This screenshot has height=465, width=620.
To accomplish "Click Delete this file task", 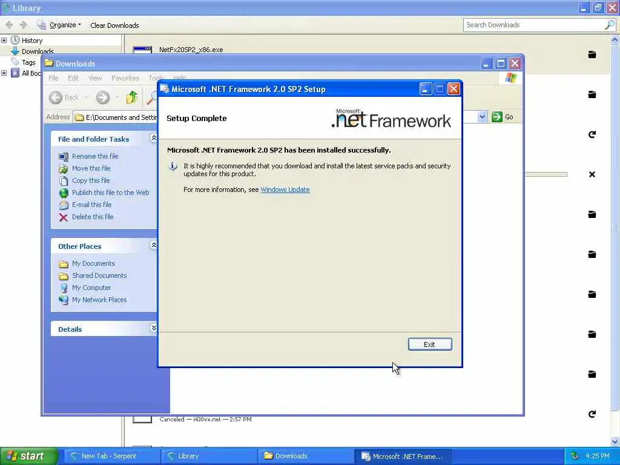I will 93,217.
